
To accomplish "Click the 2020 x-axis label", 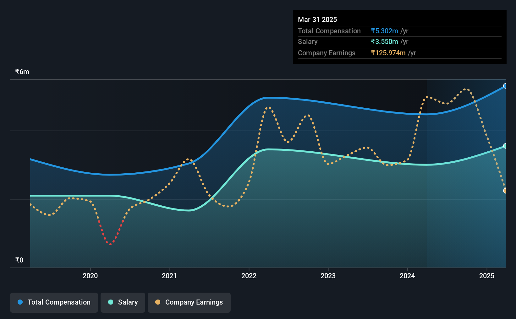I will click(x=90, y=276).
